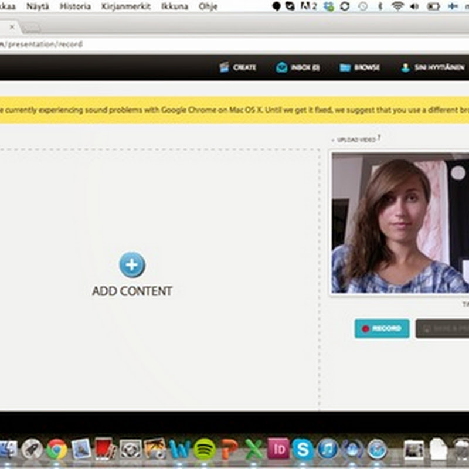469x469 pixels.
Task: Open iTunes from the dock
Action: click(x=328, y=449)
